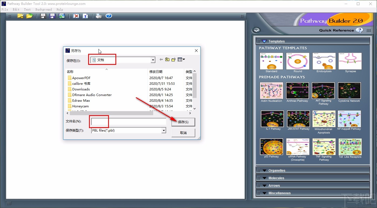The width and height of the screenshot is (377, 208).
Task: Click the 文件名 filename input field
Action: point(129,122)
